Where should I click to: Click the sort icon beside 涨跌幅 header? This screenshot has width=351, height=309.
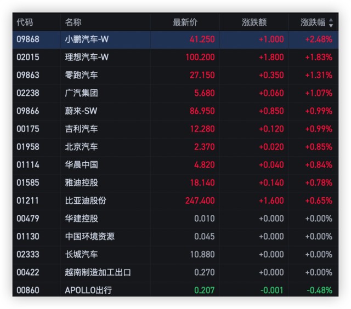tap(331, 22)
